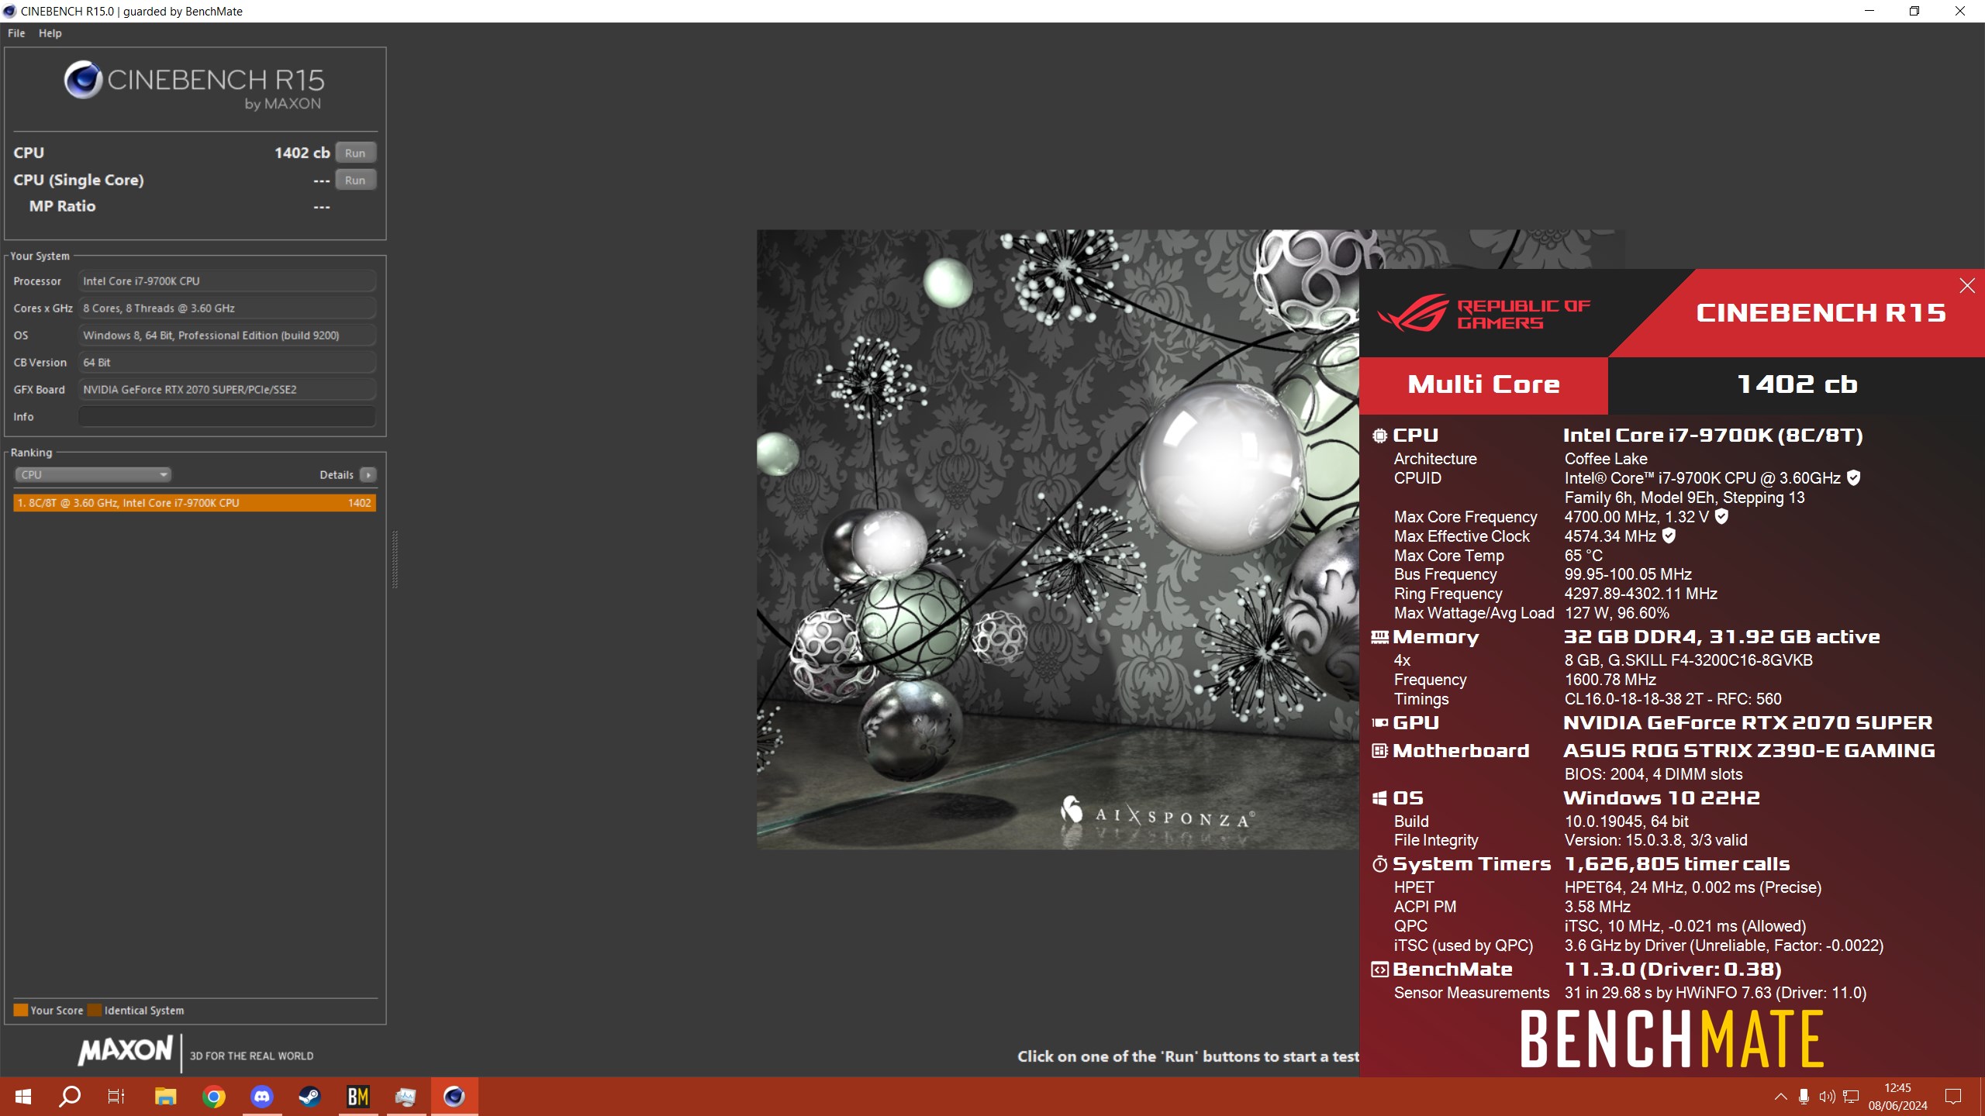
Task: Click the CB Version field 64 Bit
Action: tap(227, 363)
